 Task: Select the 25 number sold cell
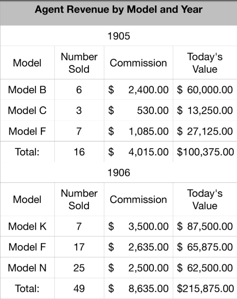tap(79, 268)
